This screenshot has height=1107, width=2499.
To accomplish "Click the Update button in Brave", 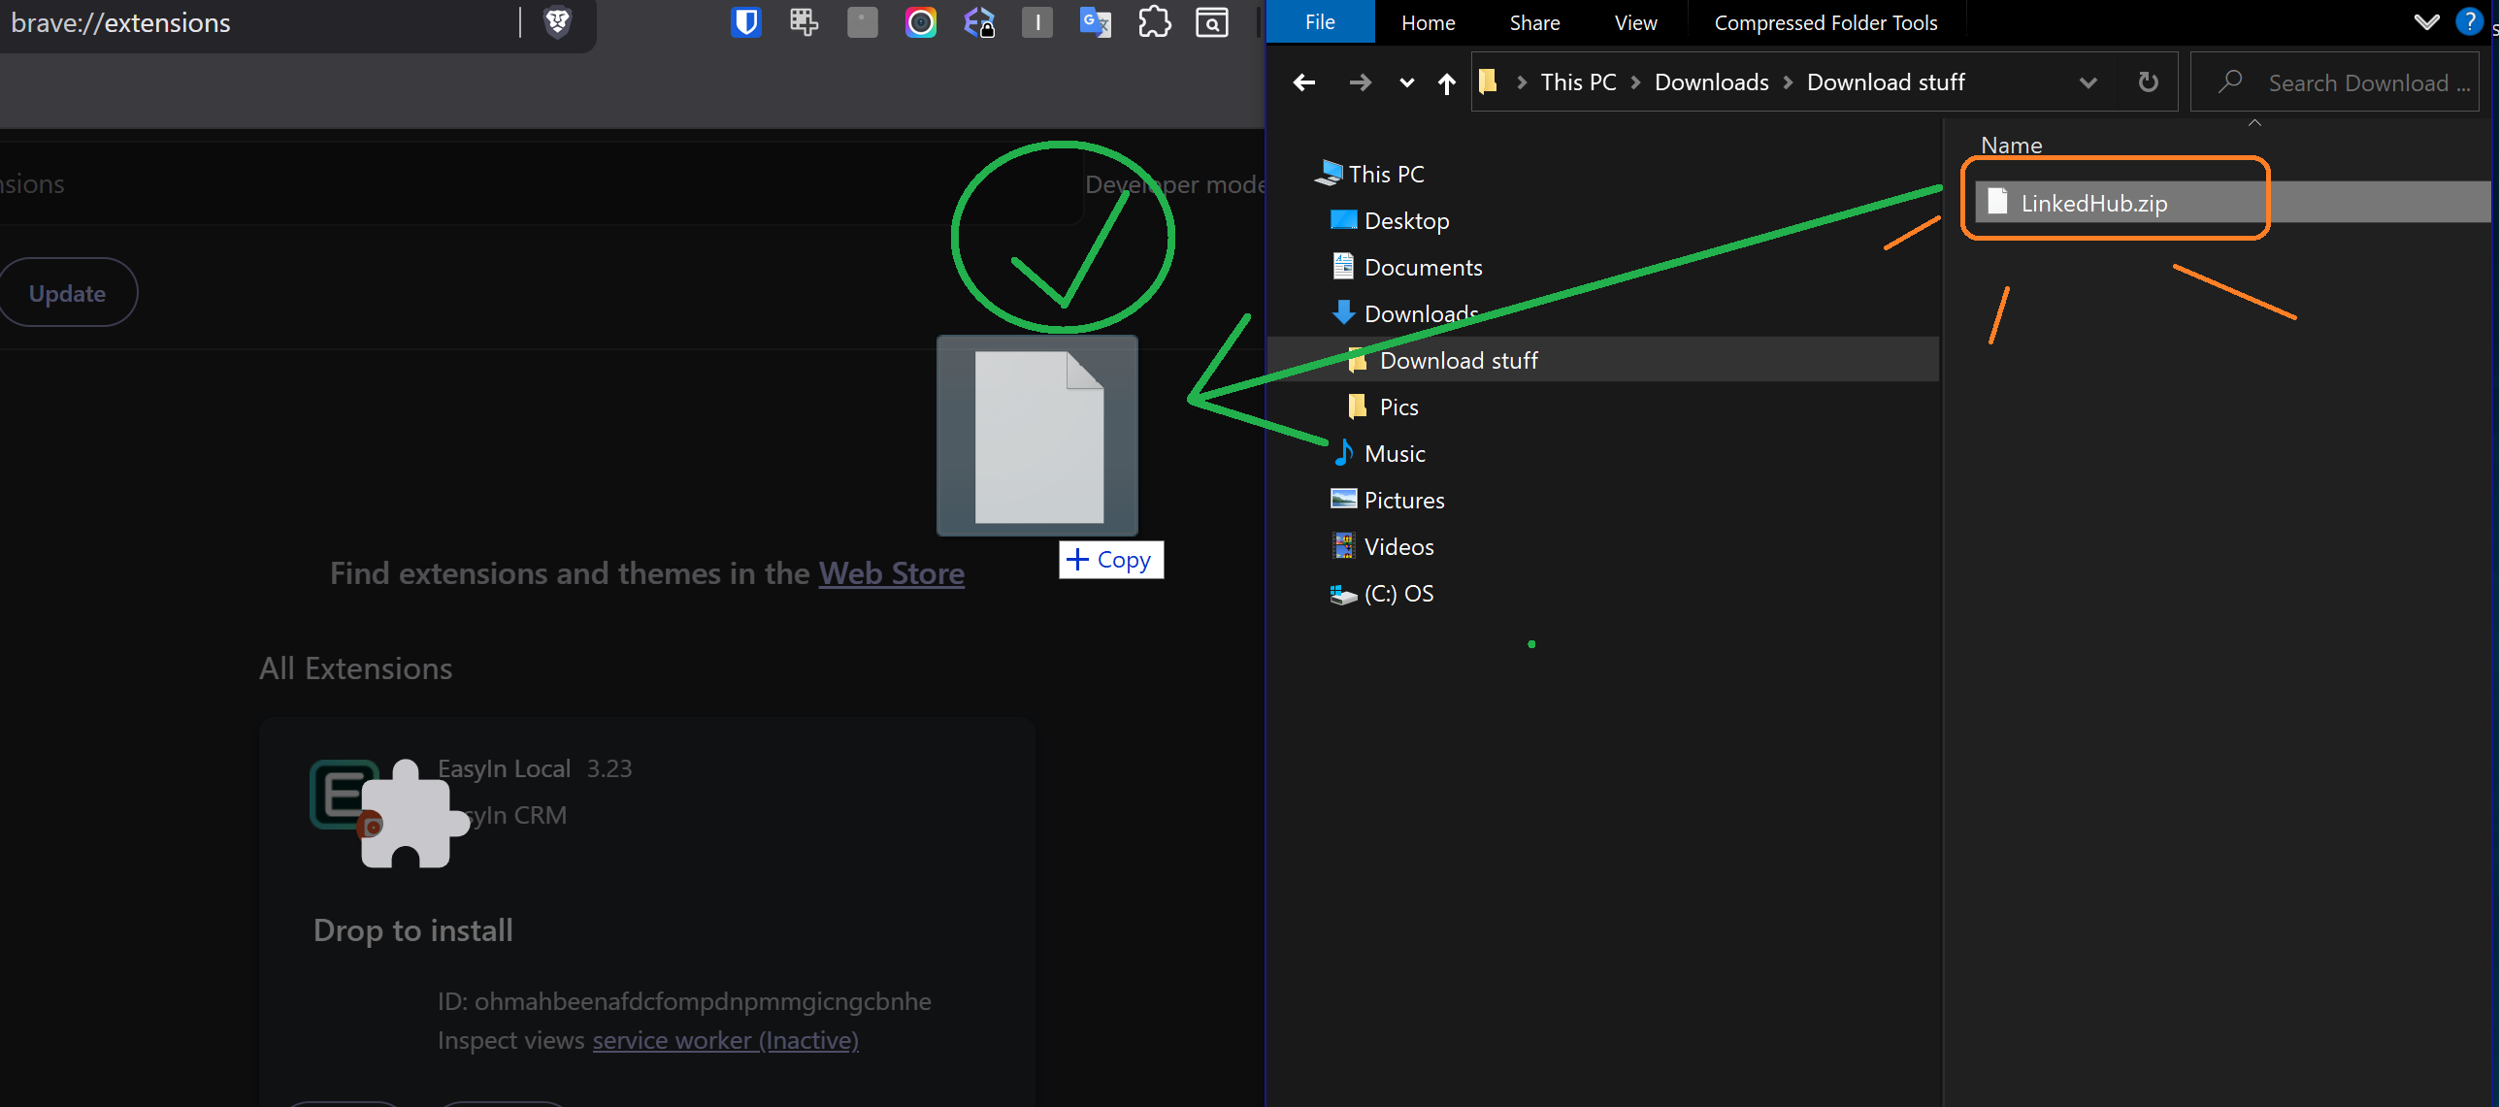I will tap(67, 293).
